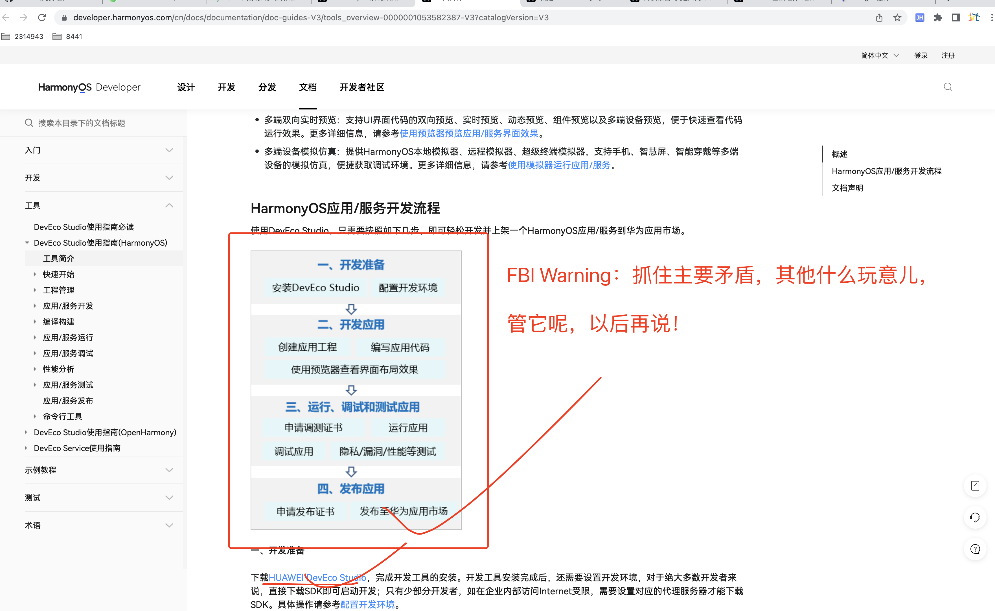
Task: Select 编译构建 in the sidebar tree
Action: coord(59,321)
